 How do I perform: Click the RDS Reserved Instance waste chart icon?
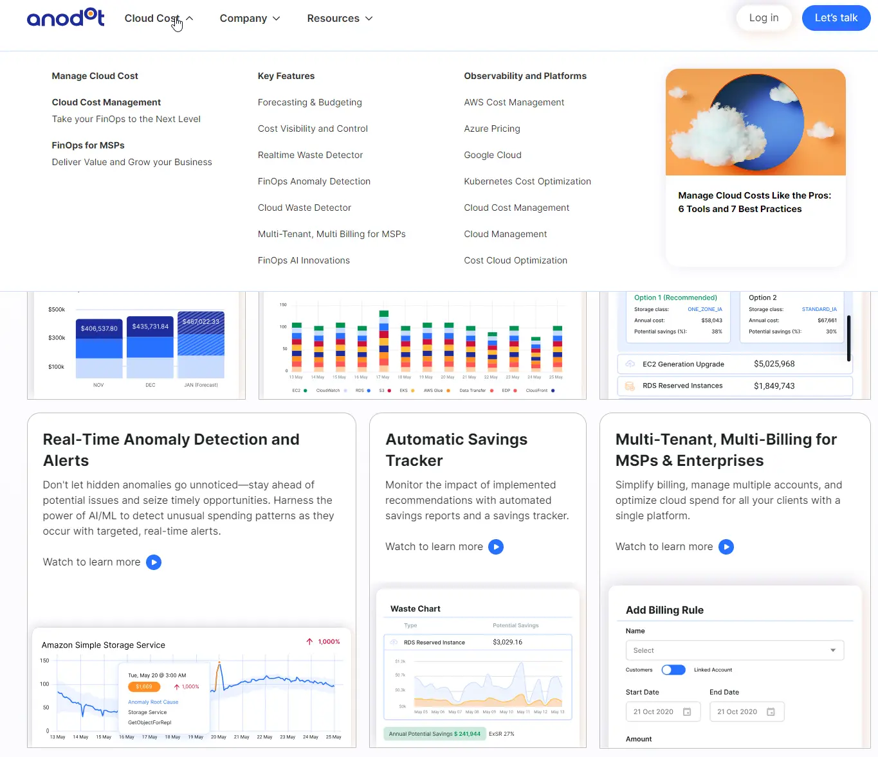click(394, 642)
